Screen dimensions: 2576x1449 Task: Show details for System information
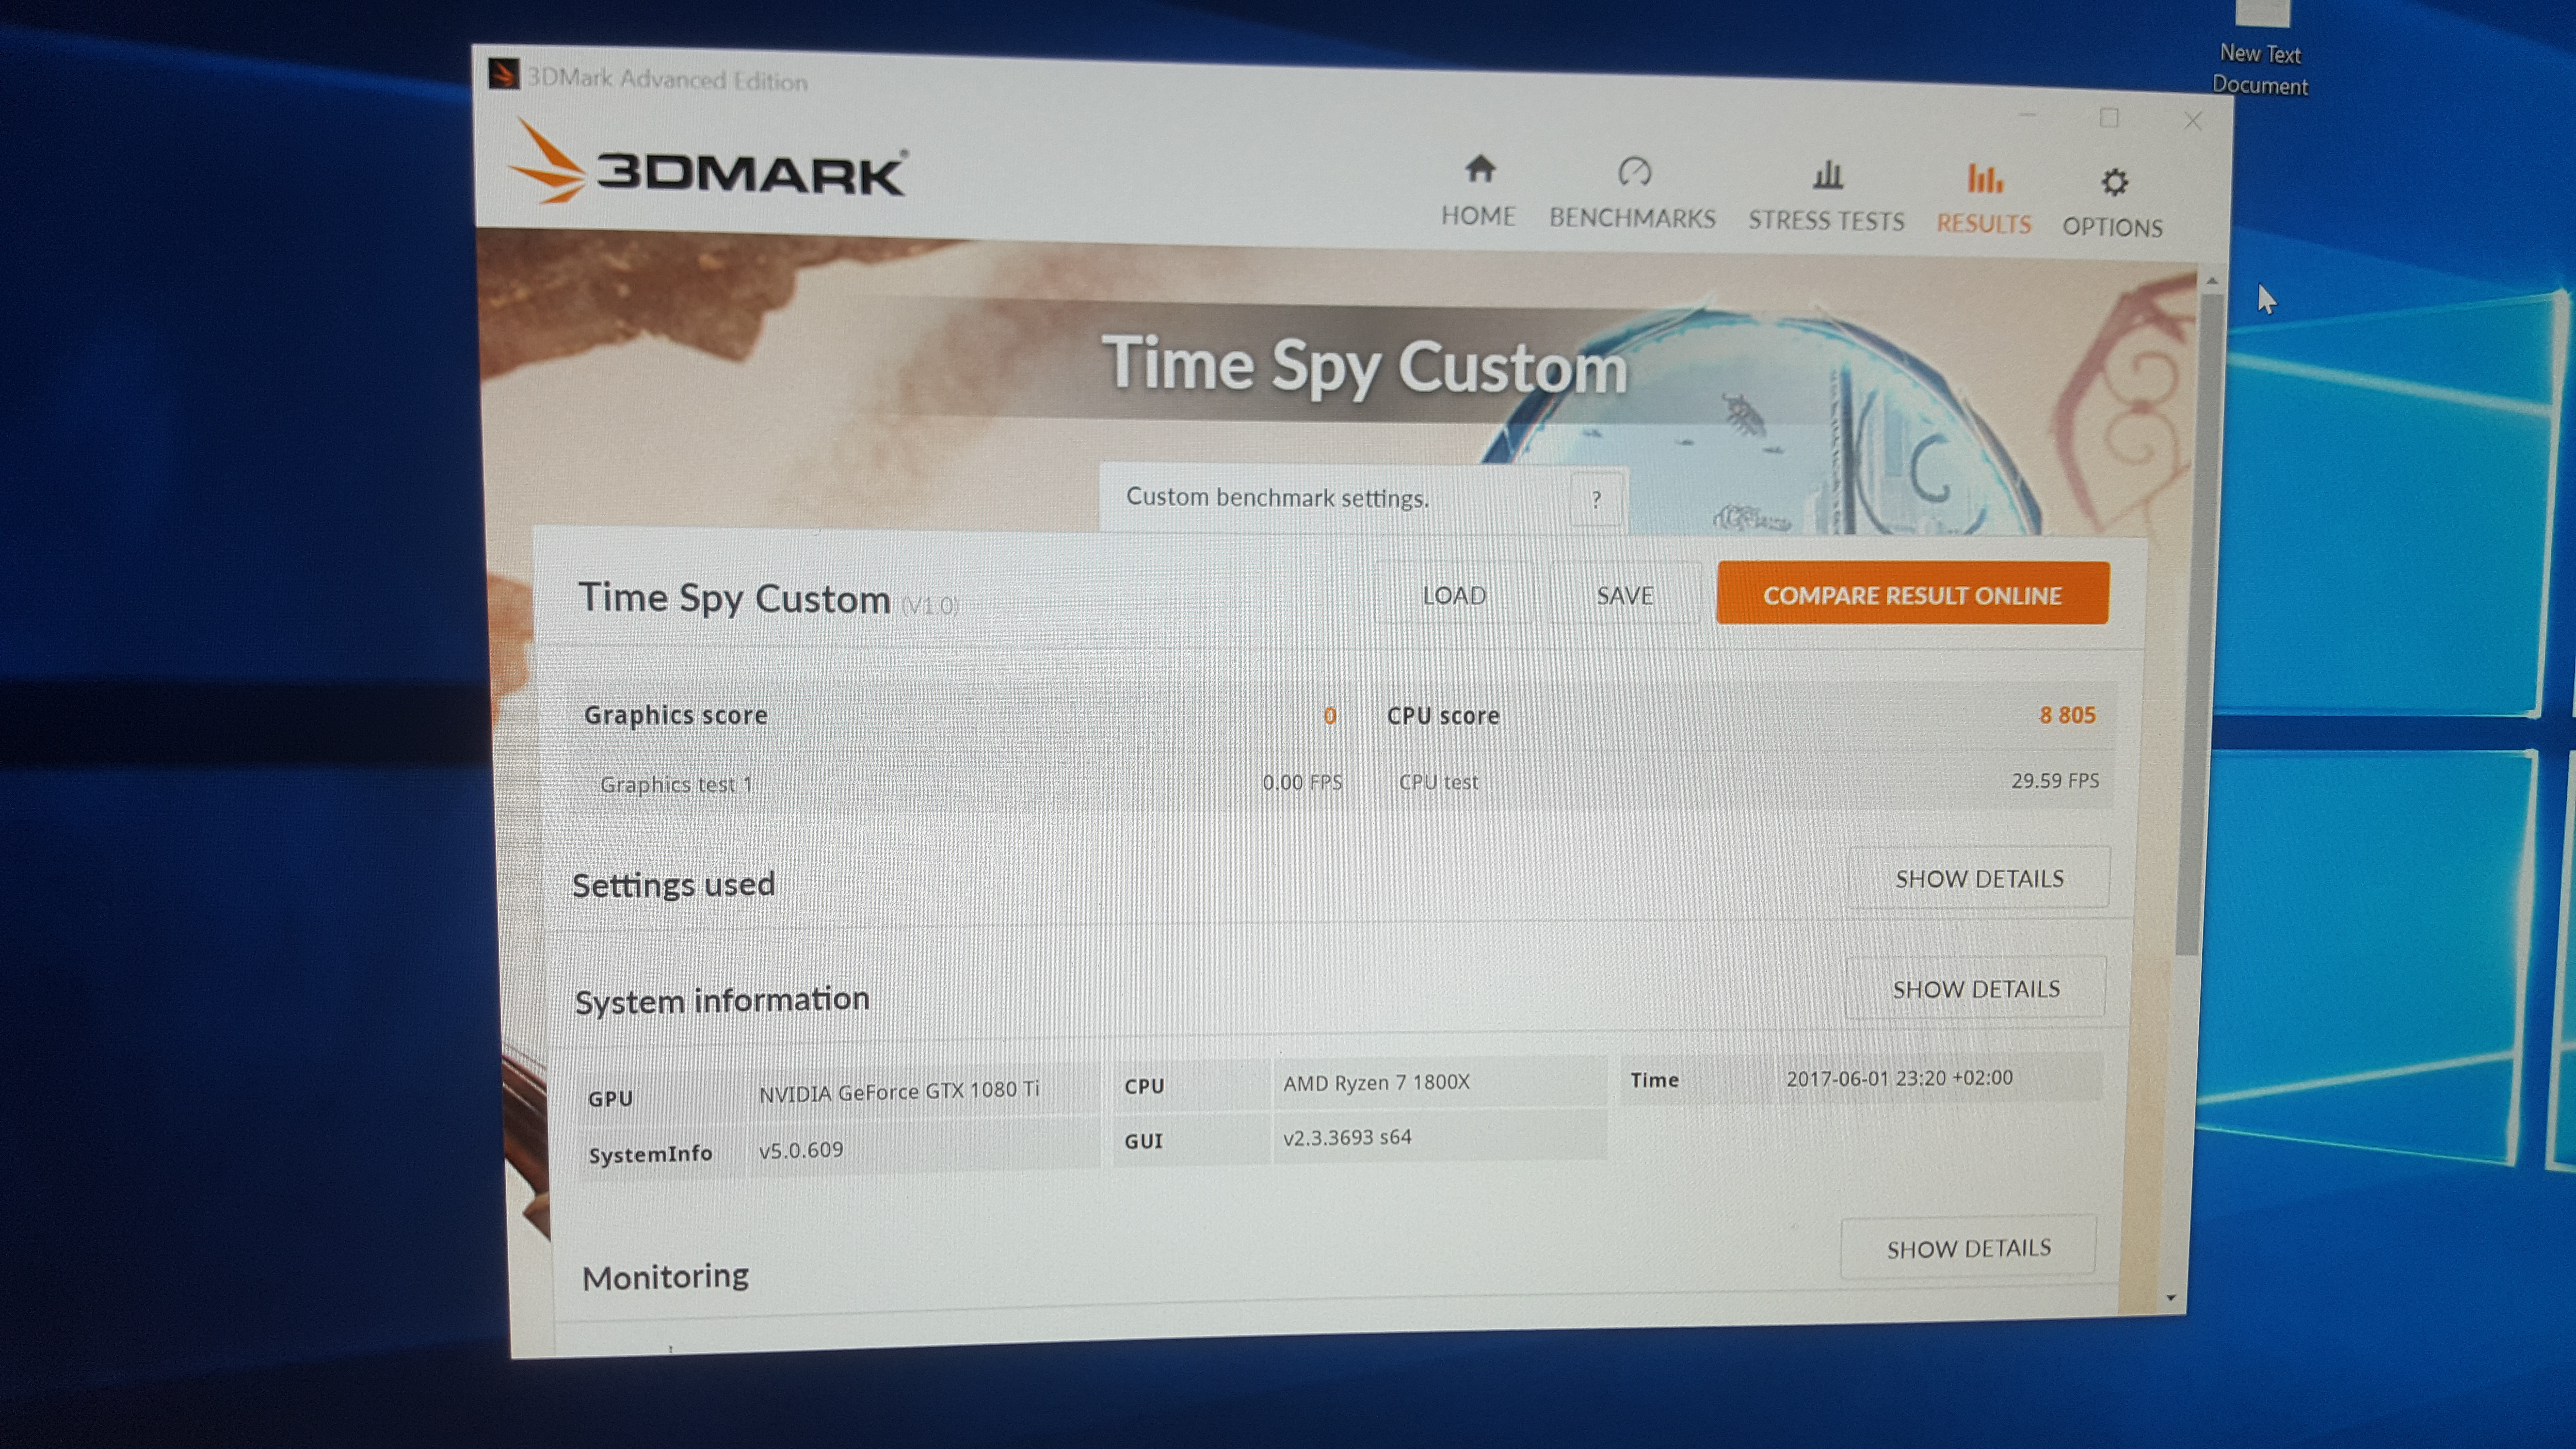1975,988
